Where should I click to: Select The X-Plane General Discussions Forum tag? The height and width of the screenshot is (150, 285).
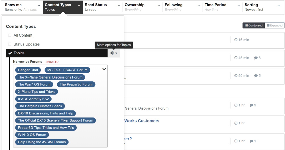pyautogui.click(x=50, y=77)
